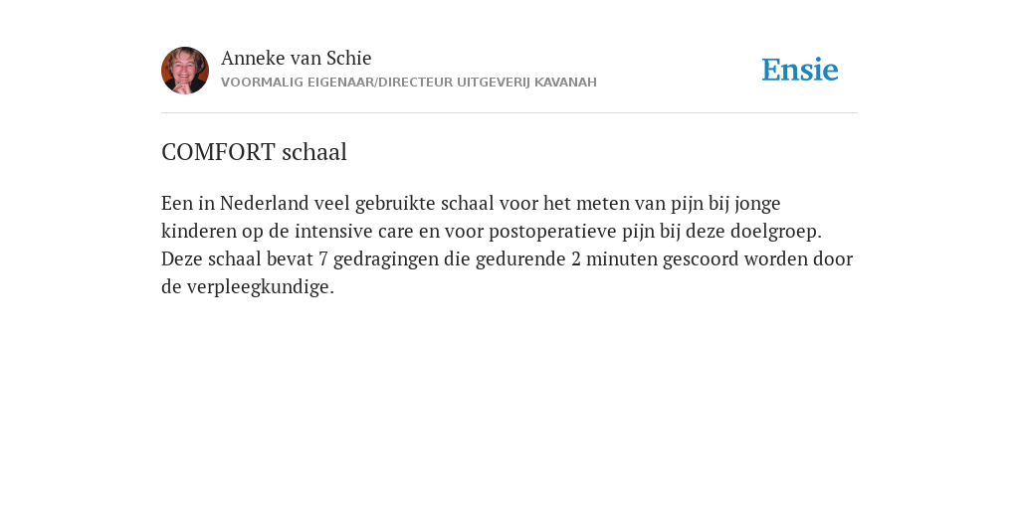
Task: Select the 'COMFORT schaal' heading
Action: coord(254,152)
